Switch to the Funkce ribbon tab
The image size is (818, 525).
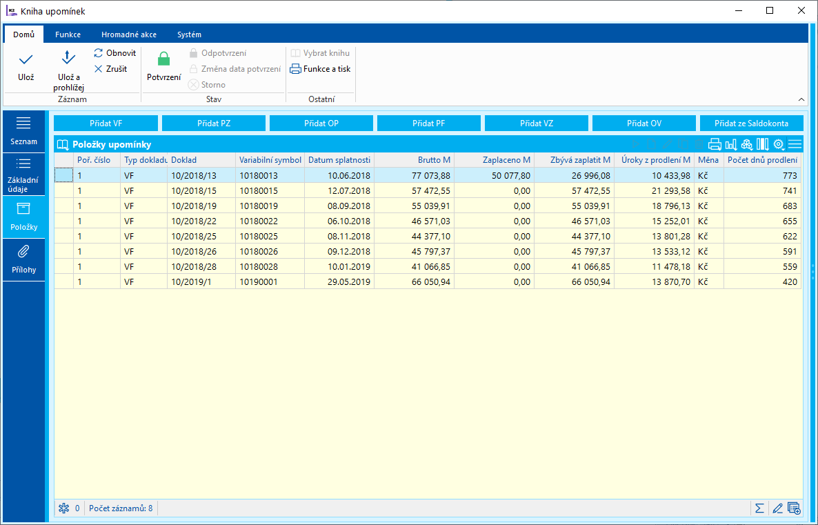pos(68,34)
